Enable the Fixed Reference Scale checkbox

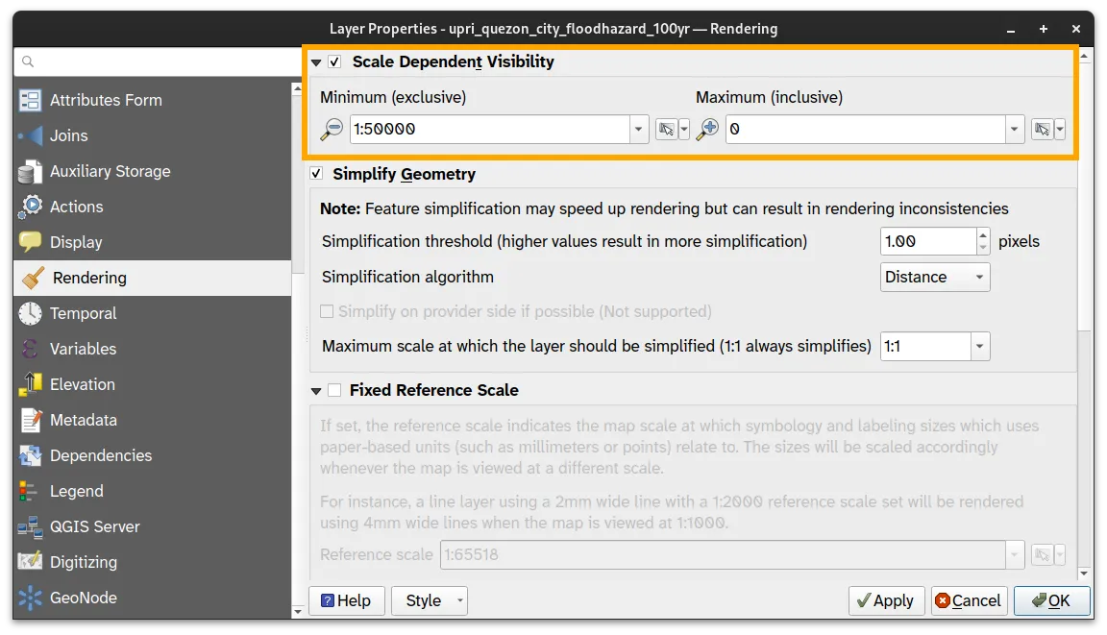tap(334, 390)
